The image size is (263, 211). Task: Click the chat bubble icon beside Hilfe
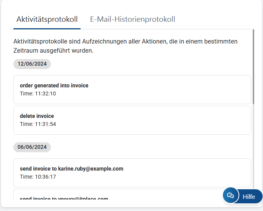coord(230,196)
